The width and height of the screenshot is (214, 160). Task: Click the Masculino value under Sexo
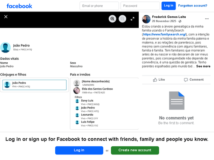(76, 66)
